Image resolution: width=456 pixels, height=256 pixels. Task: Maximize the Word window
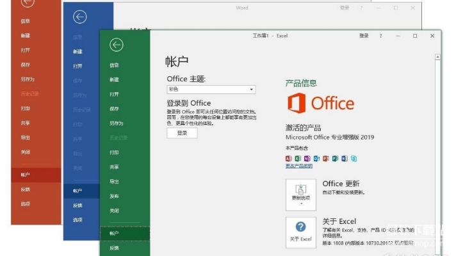coord(396,8)
